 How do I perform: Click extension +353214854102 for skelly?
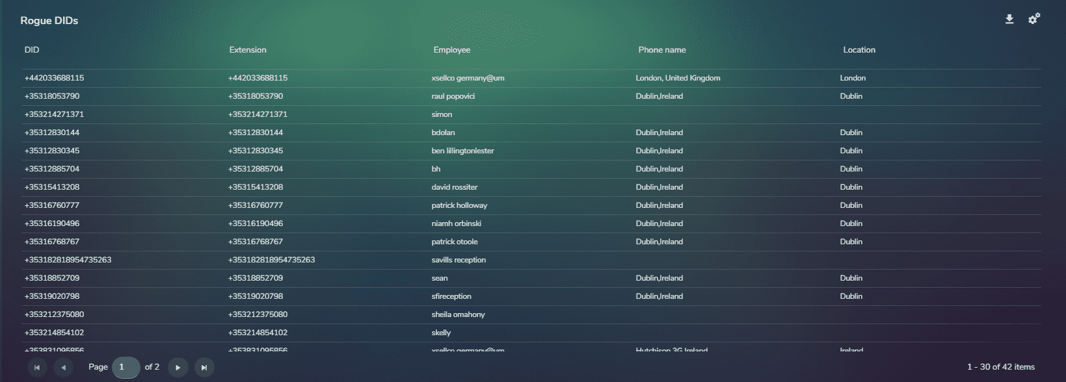[x=258, y=333]
